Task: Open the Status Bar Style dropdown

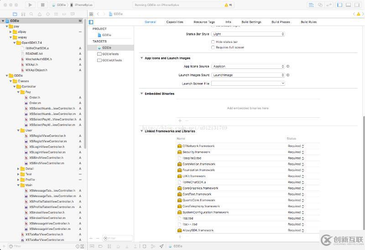Action: (248, 34)
